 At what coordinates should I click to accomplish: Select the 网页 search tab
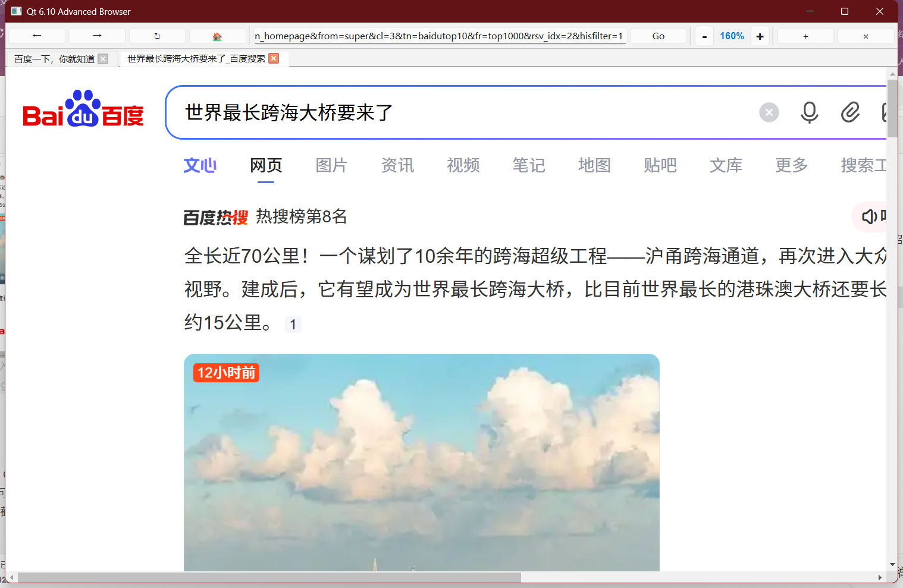pyautogui.click(x=266, y=165)
